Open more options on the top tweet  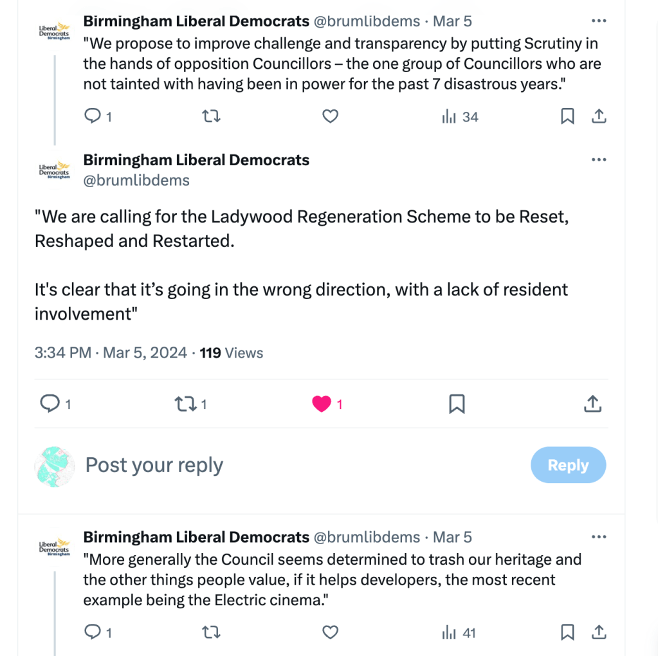coord(599,21)
